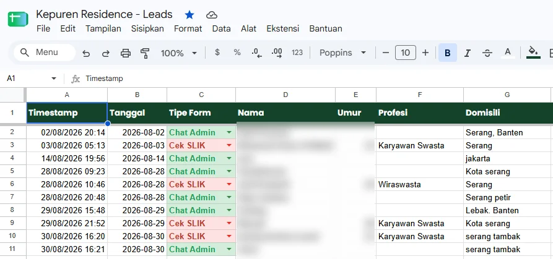Format as percent with % icon
This screenshot has height=259, width=553.
coord(237,53)
